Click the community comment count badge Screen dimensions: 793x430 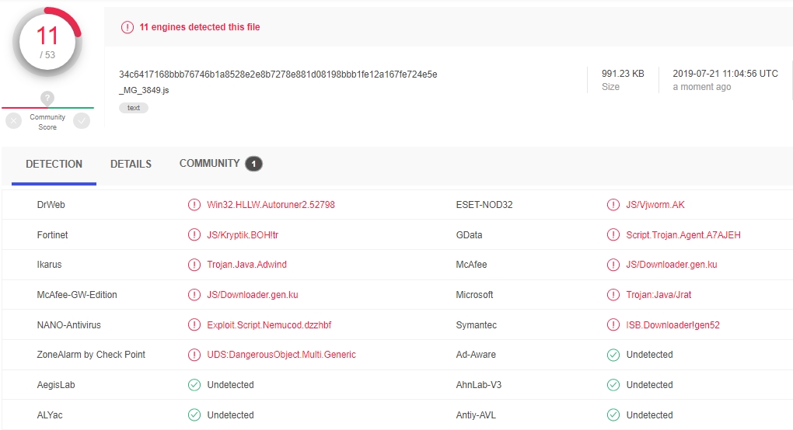pos(253,164)
